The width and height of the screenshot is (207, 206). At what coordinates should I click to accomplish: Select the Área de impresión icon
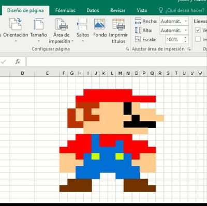[62, 24]
